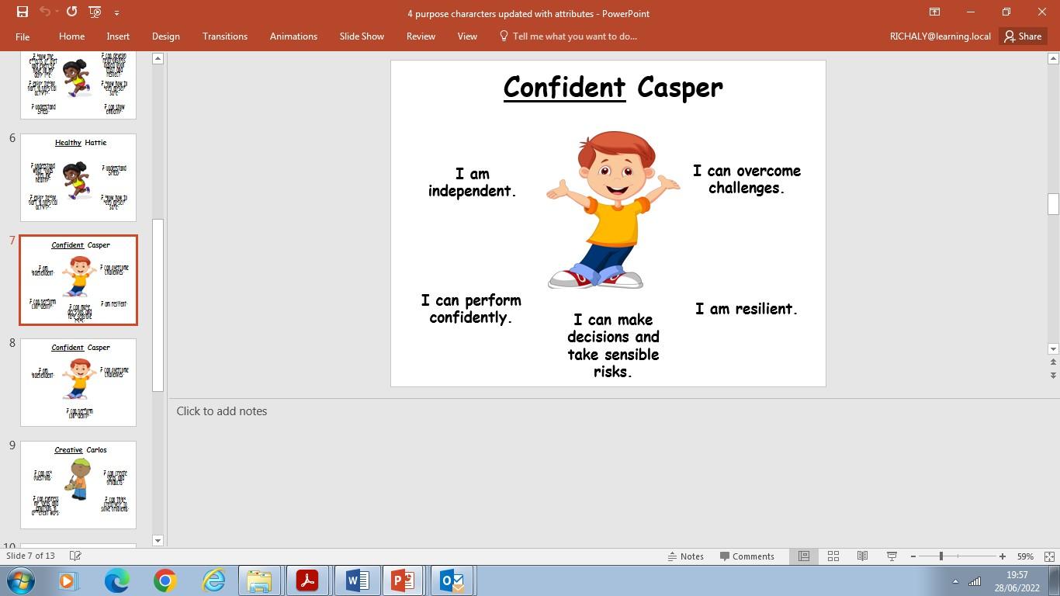Screen dimensions: 1060x596
Task: Select the View tab
Action: [467, 36]
